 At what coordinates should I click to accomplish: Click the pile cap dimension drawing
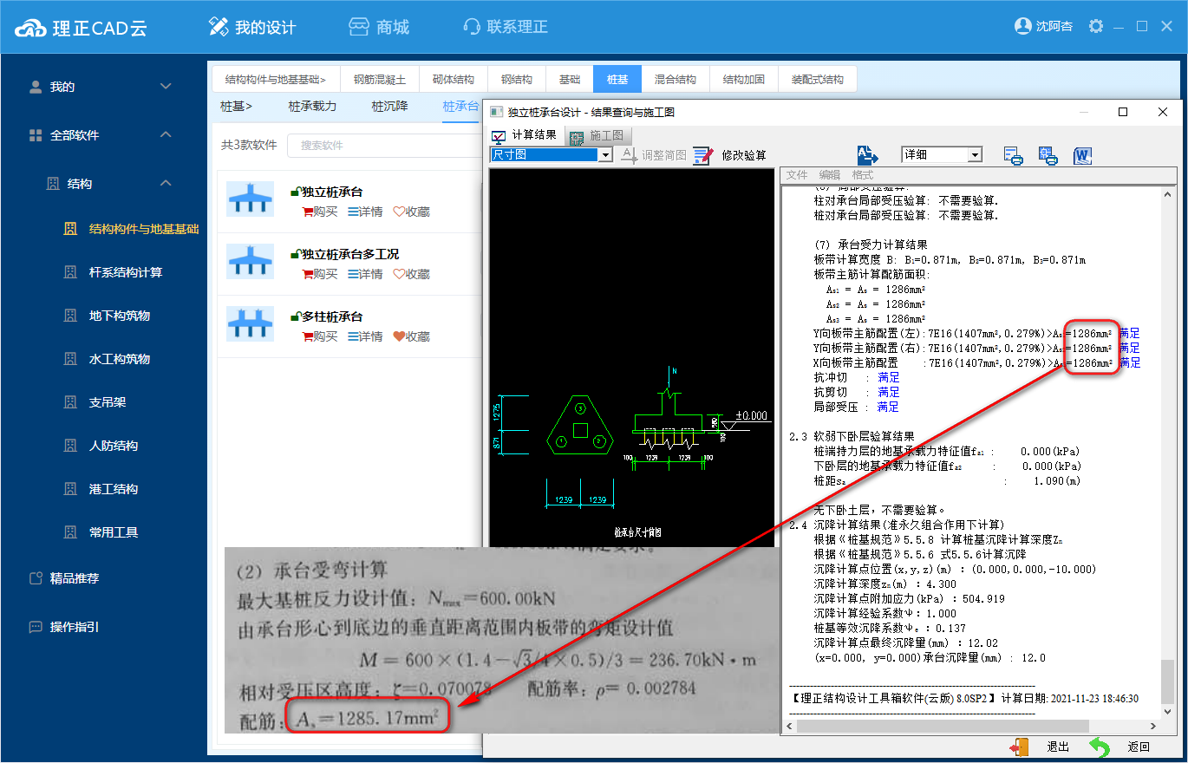tap(631, 358)
